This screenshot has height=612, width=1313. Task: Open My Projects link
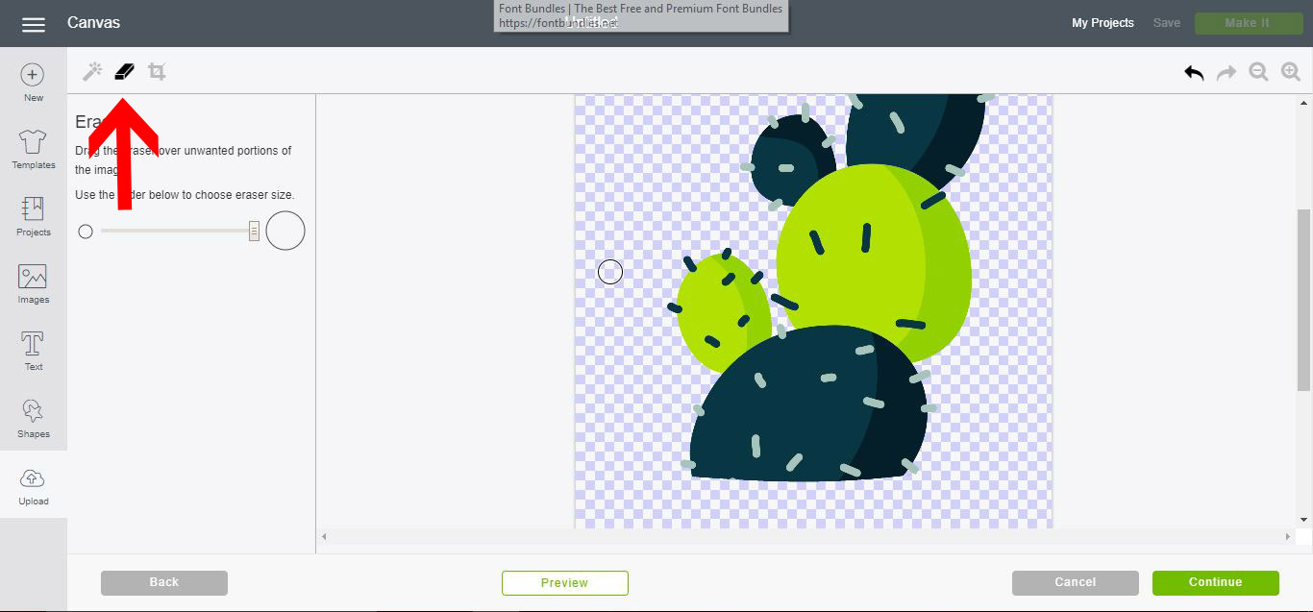(1102, 23)
